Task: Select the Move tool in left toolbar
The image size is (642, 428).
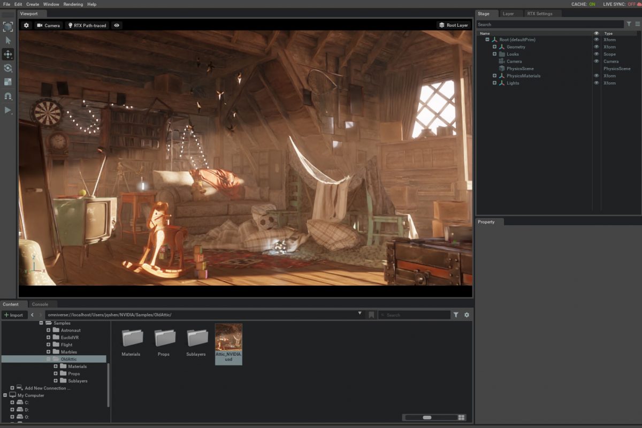Action: coord(8,54)
